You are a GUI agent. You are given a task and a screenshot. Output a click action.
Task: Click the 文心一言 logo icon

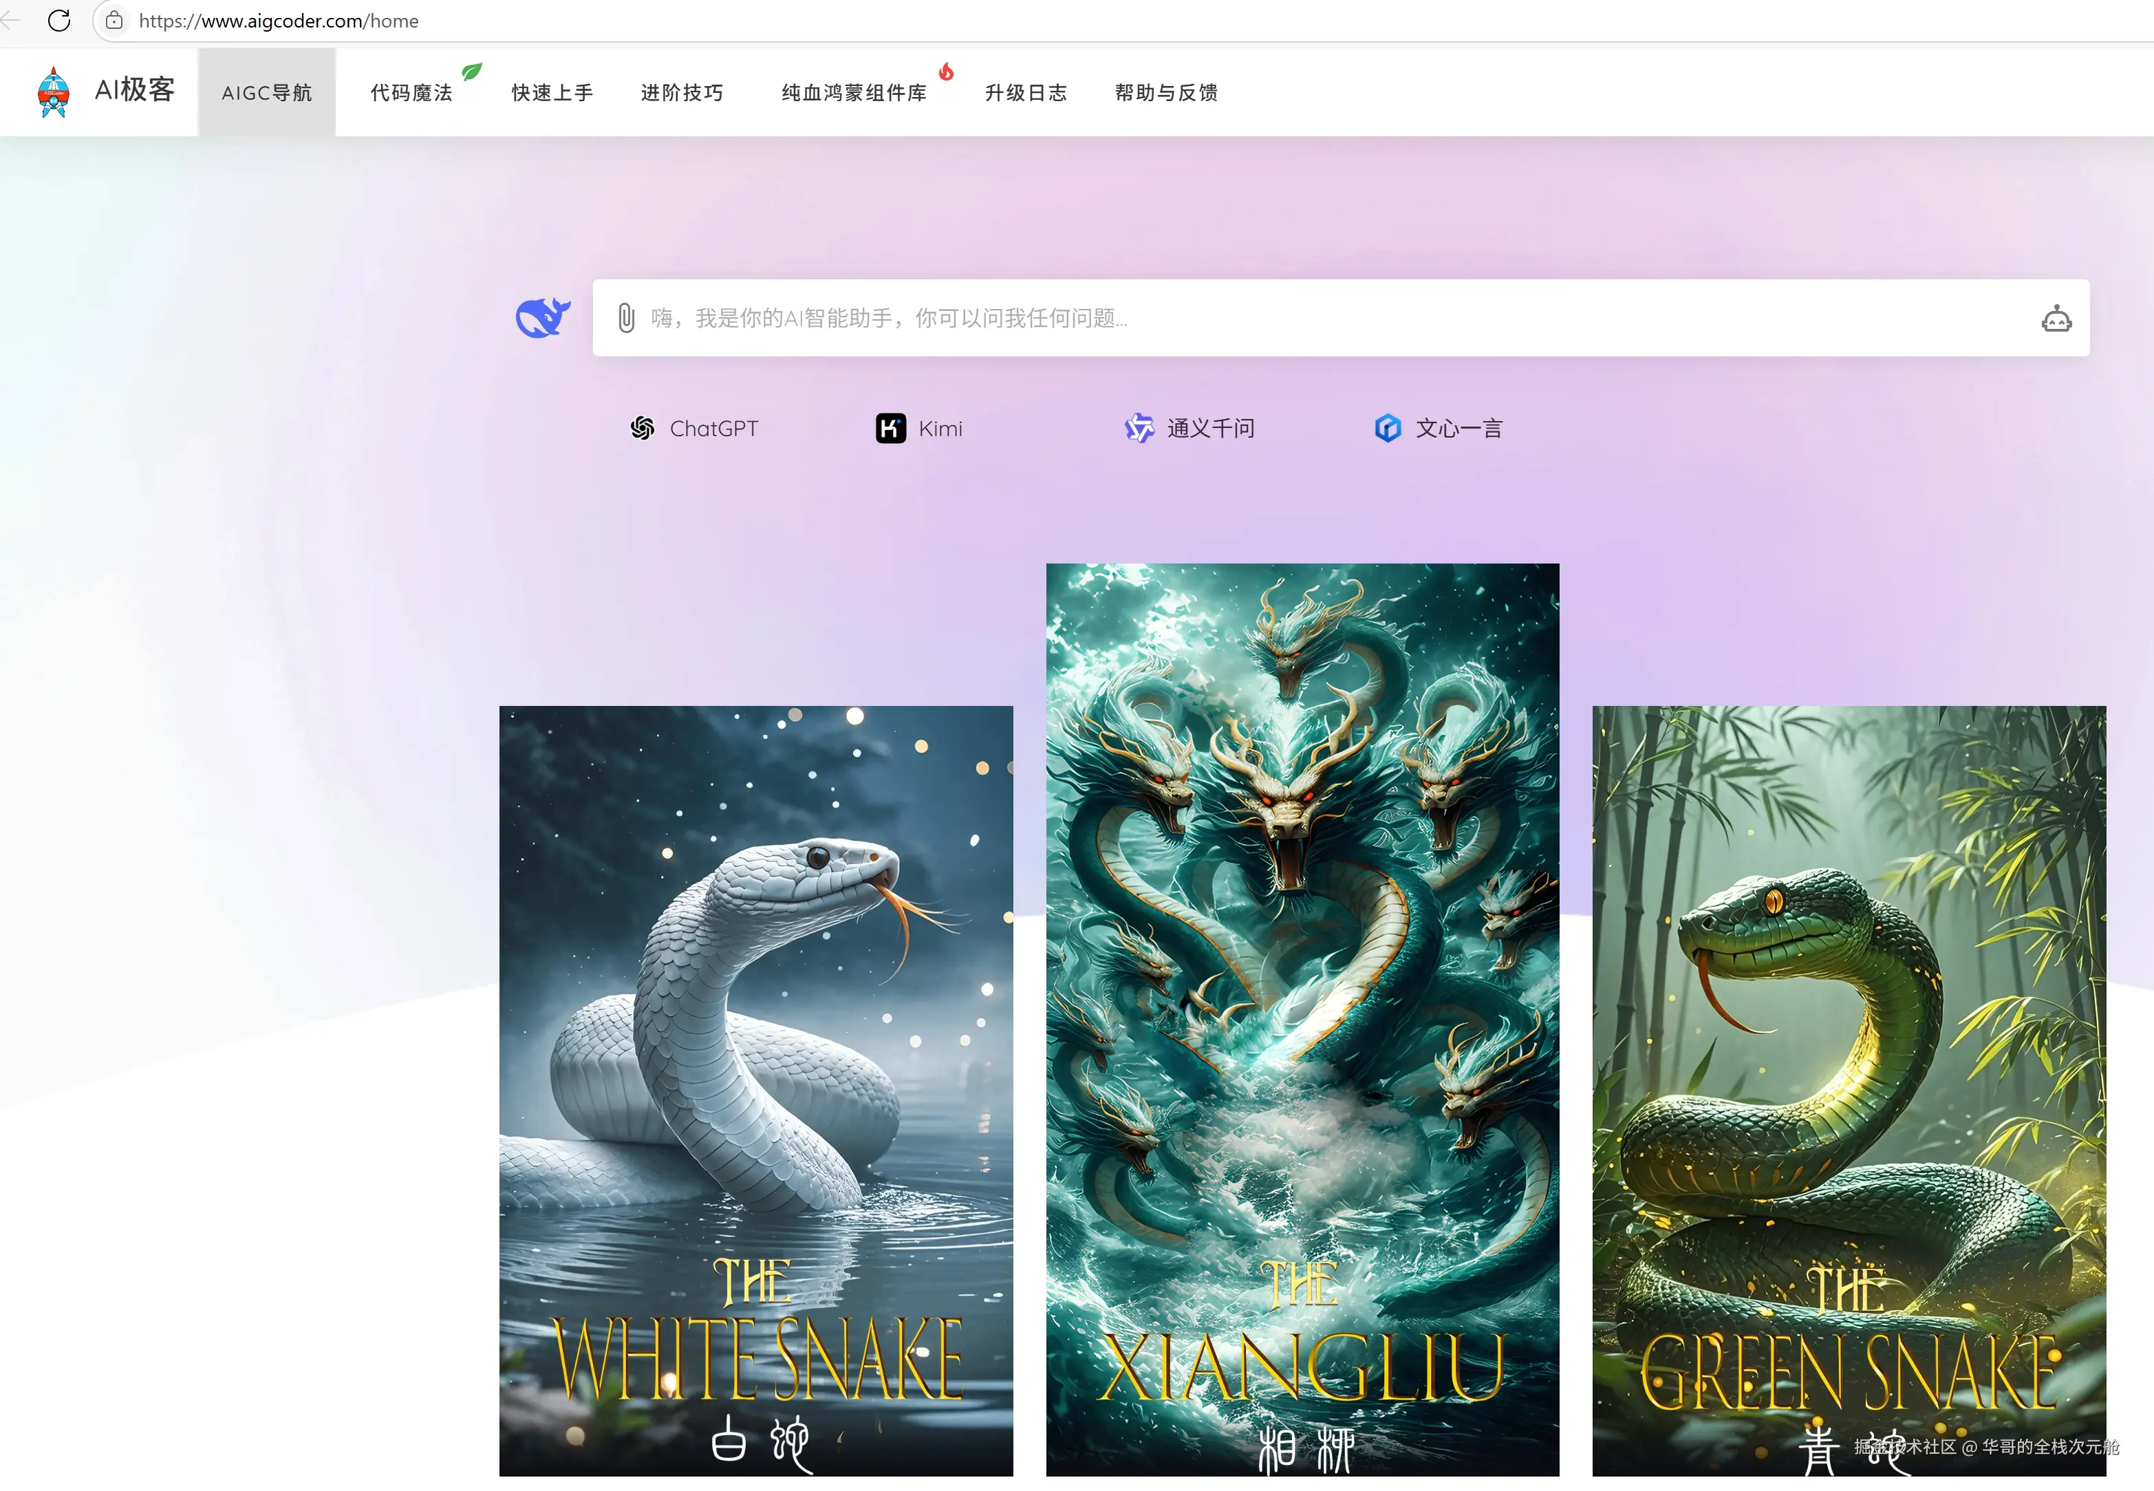[x=1387, y=429]
